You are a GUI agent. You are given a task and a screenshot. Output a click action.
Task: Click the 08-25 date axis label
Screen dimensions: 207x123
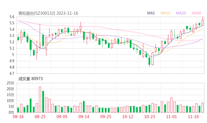[40, 117]
